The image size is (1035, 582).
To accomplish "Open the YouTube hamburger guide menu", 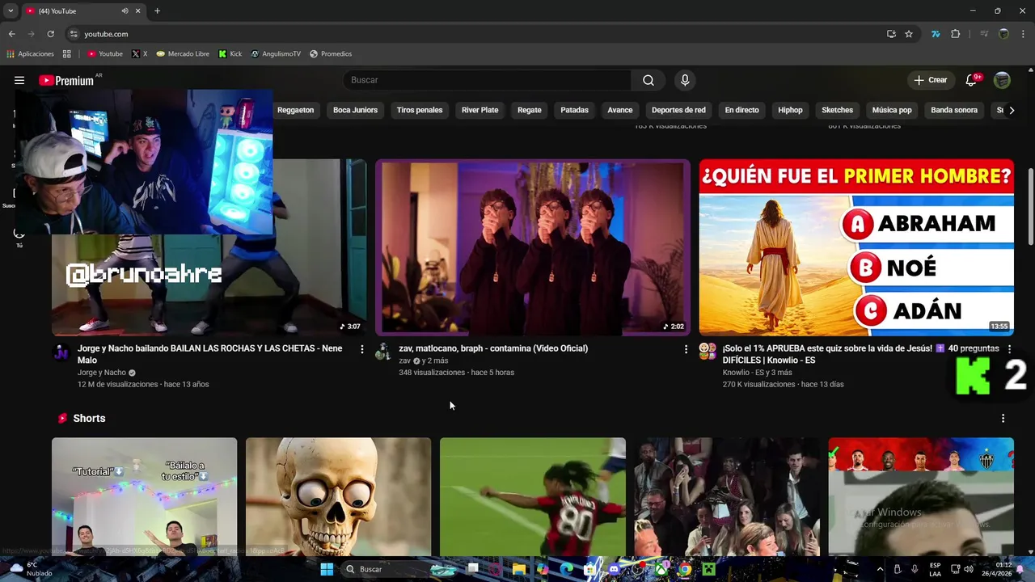I will point(19,80).
